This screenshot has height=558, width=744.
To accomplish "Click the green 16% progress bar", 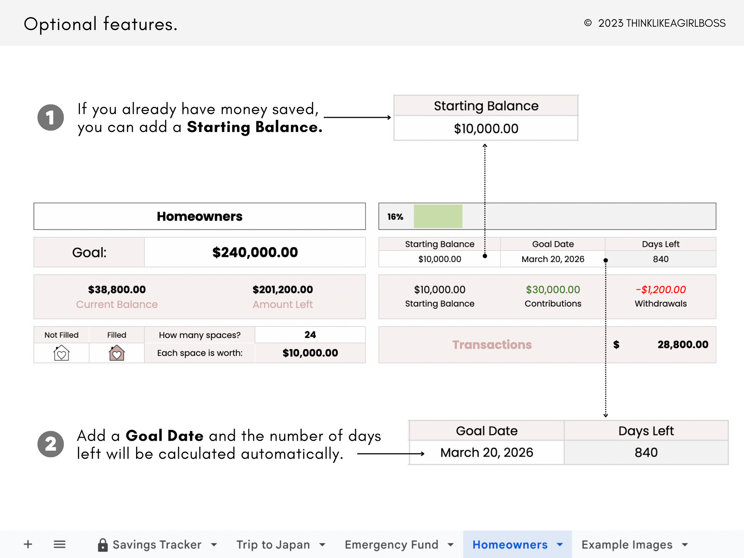I will pos(438,216).
